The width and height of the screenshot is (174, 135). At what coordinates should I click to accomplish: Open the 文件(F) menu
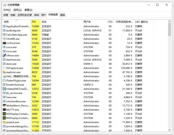[x=7, y=10]
